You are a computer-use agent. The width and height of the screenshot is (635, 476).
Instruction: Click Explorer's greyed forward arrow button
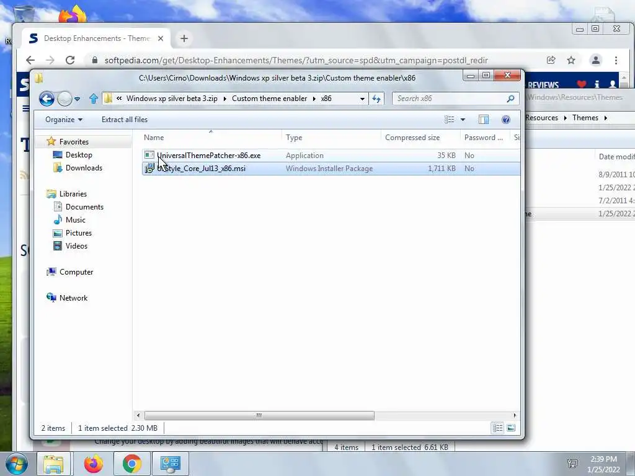(64, 99)
